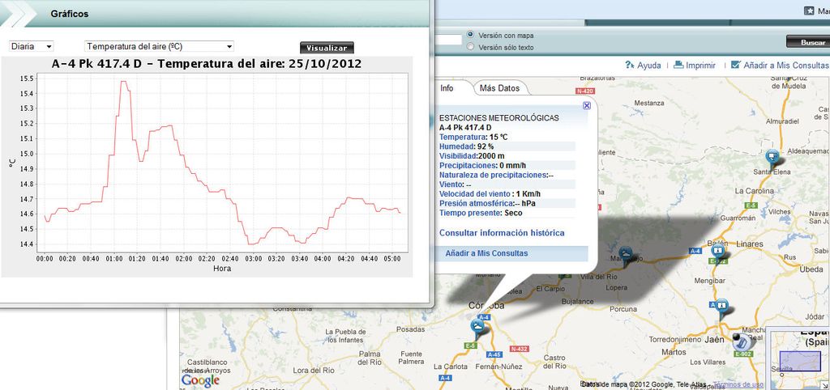Click the Linares city label on the map

(x=750, y=244)
